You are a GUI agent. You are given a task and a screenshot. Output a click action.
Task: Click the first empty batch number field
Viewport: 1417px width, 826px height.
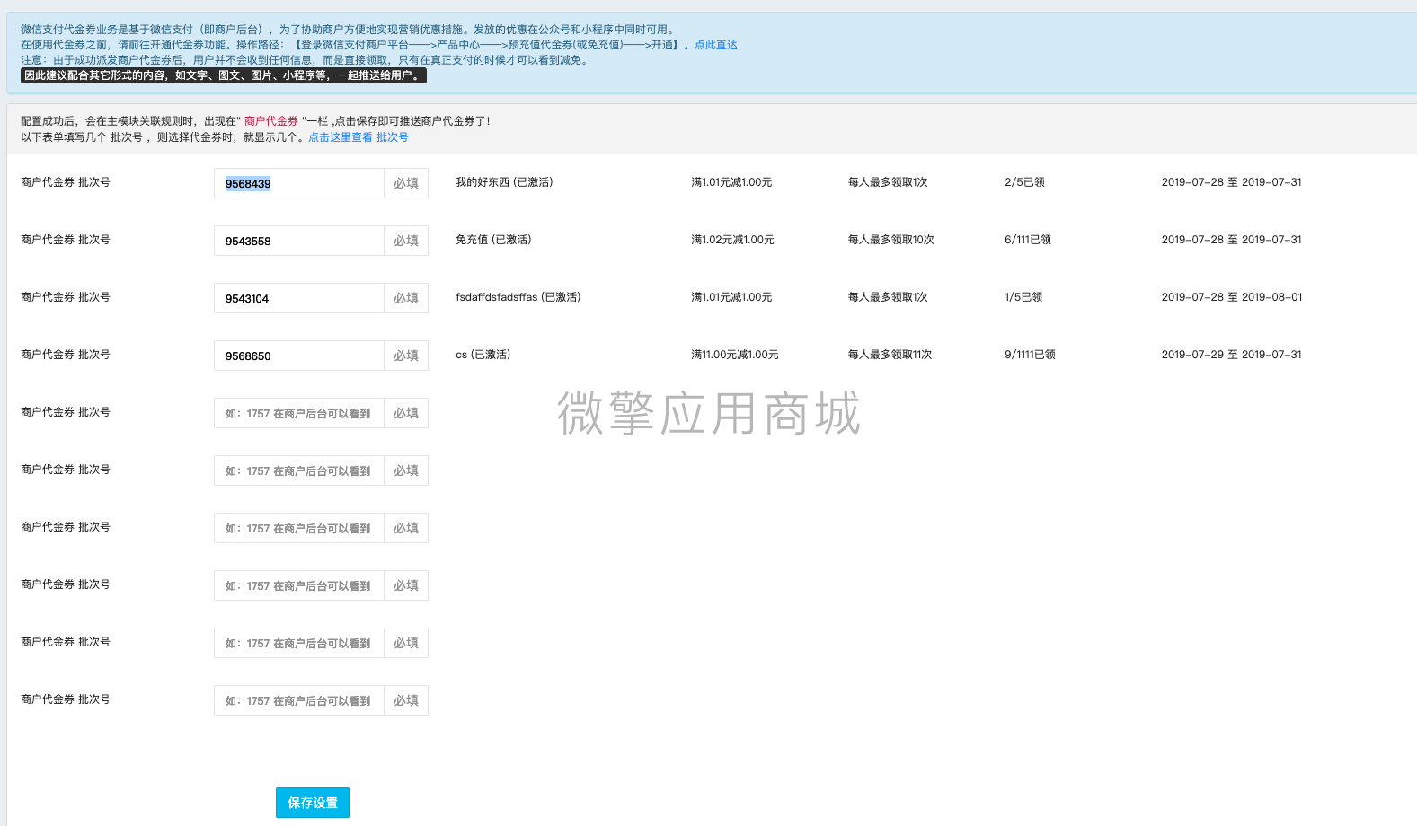tap(299, 413)
